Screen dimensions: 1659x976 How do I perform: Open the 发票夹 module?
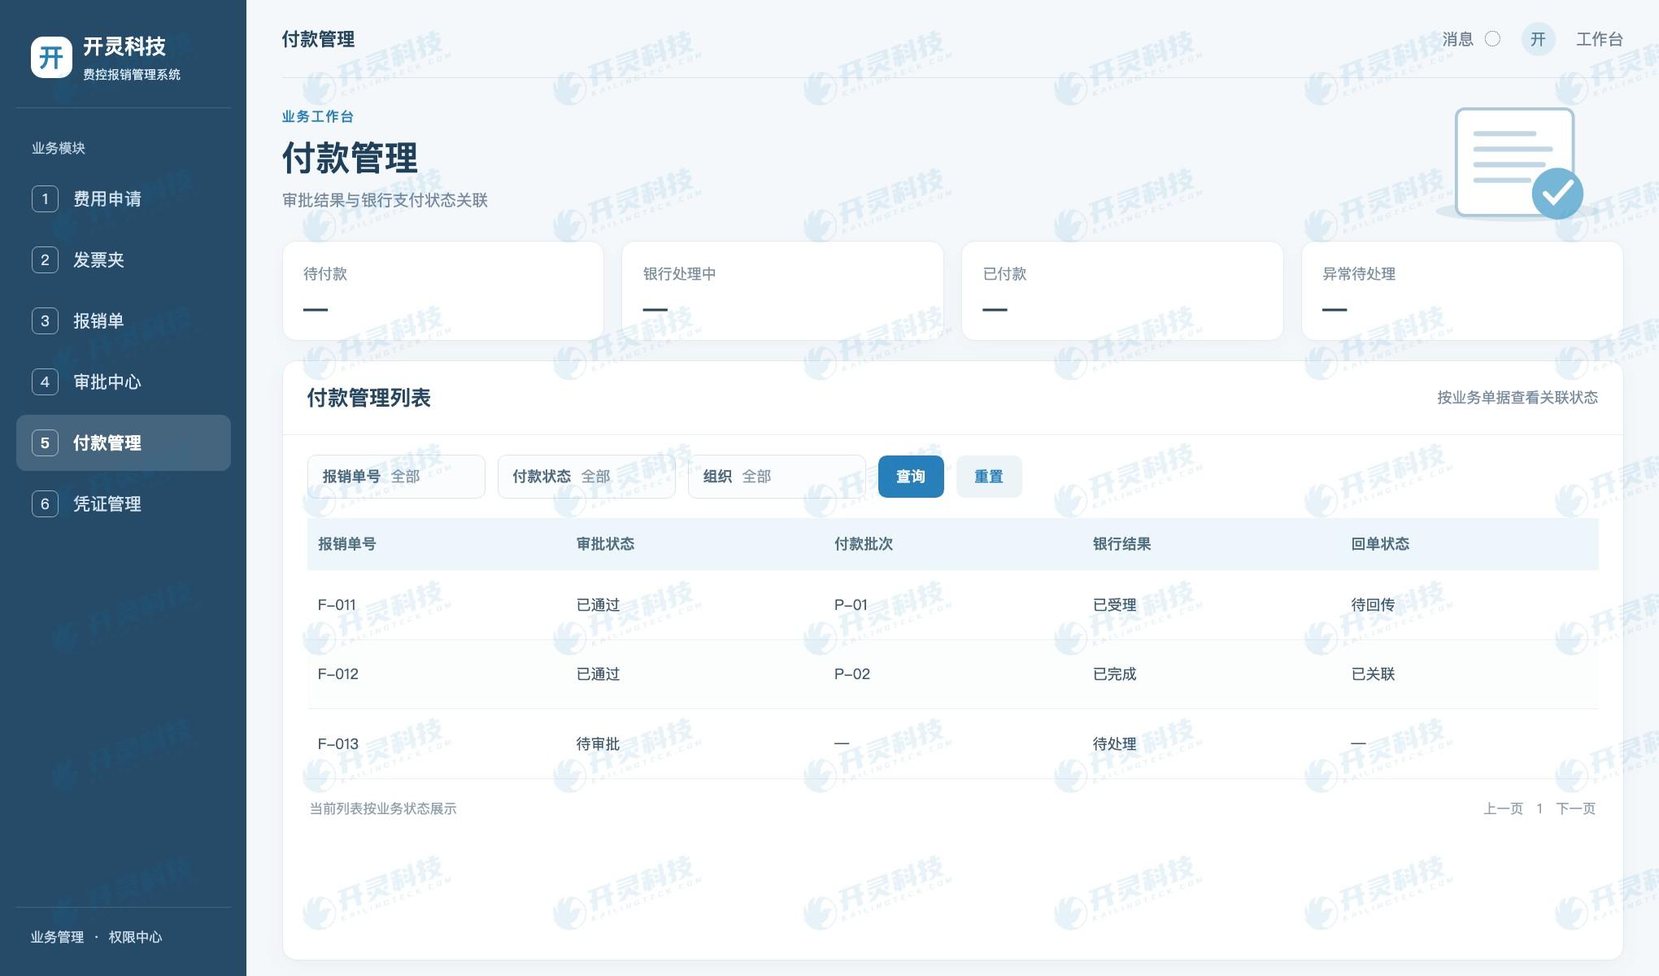click(124, 259)
